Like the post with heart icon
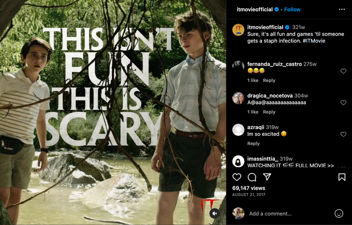This screenshot has width=352, height=225. 237,177
